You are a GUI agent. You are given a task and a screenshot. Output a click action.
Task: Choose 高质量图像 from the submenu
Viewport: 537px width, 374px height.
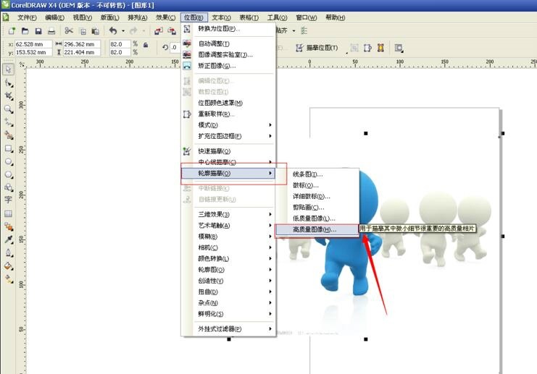tap(315, 229)
